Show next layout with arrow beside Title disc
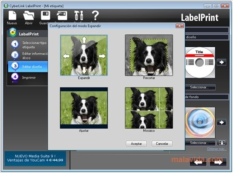 pyautogui.click(x=221, y=62)
